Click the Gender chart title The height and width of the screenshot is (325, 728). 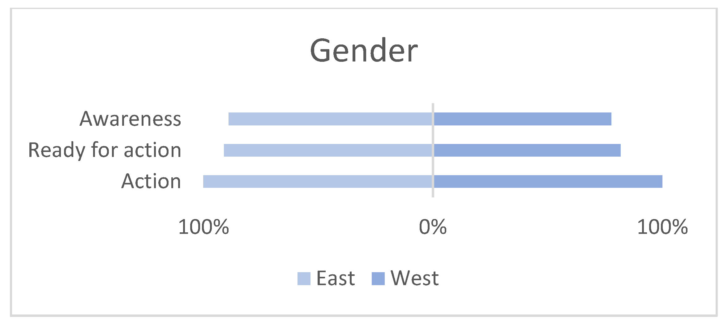click(x=364, y=51)
